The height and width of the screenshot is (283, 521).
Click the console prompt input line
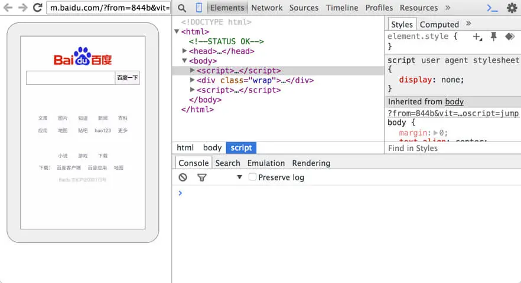click(346, 193)
